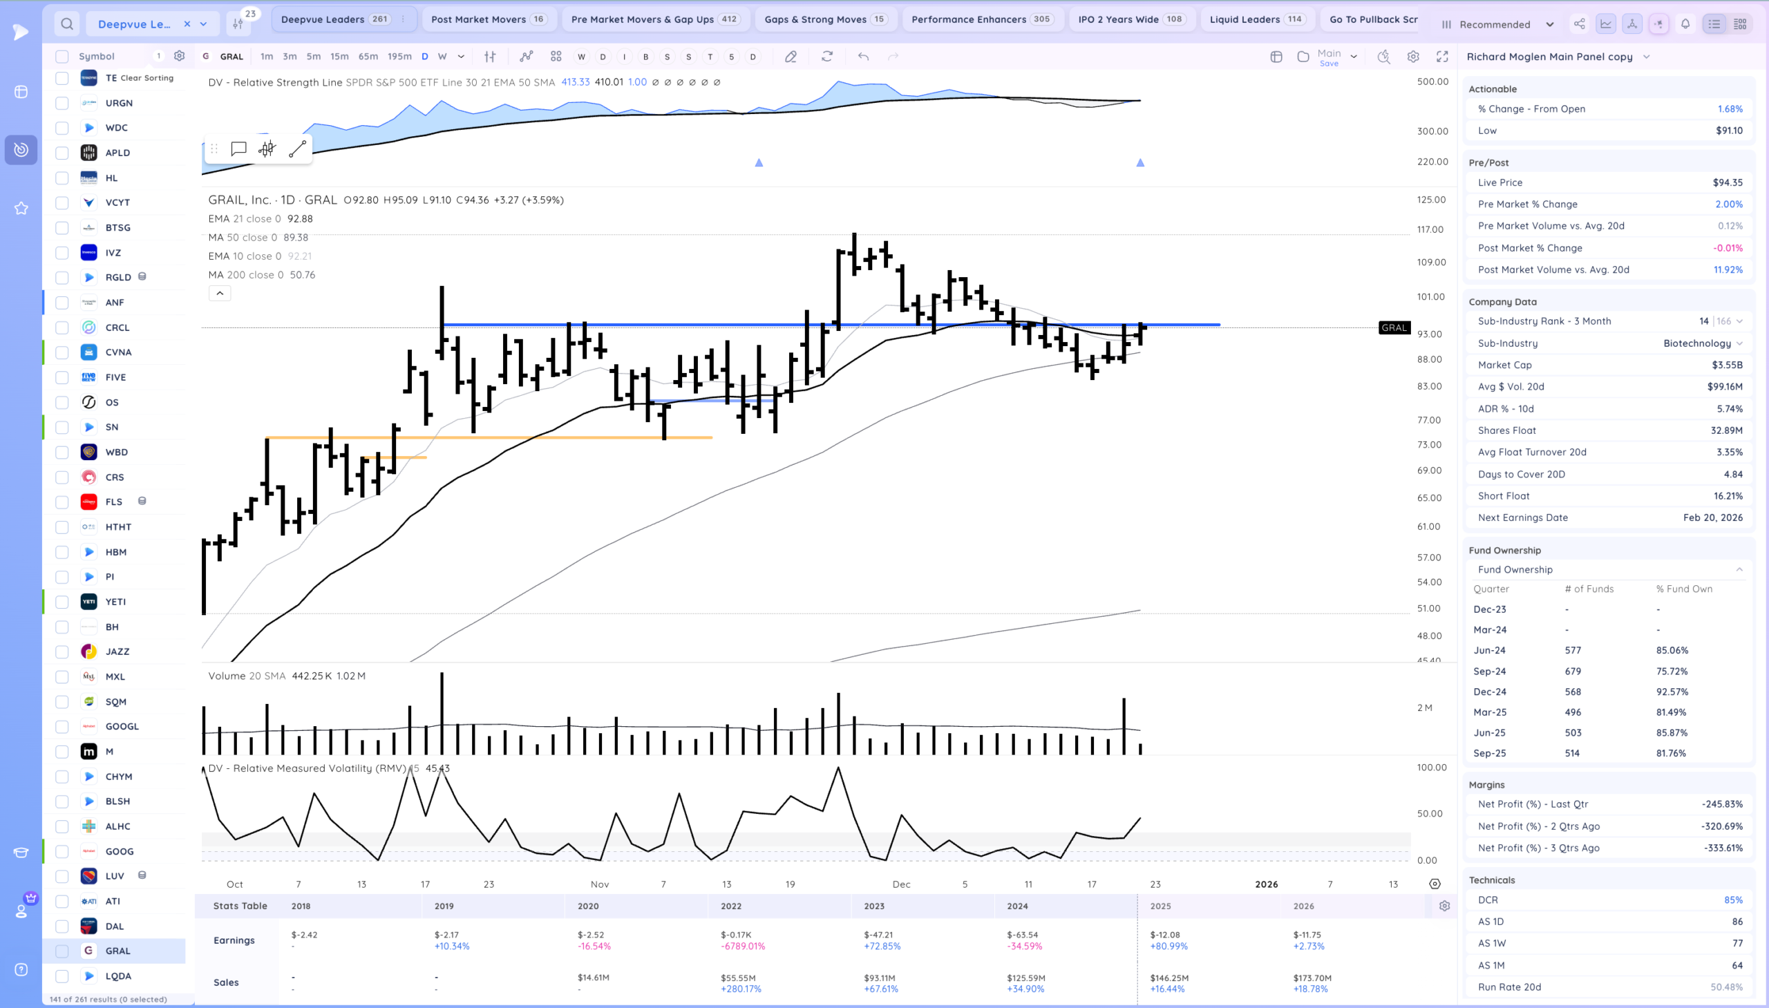Click Clear Sorting link
1769x1008 pixels.
pos(146,78)
